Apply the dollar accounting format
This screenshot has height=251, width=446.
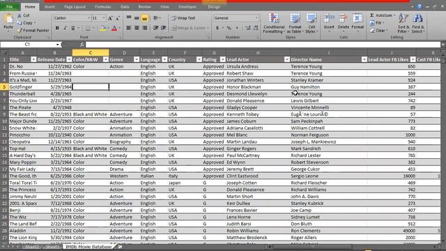click(217, 28)
